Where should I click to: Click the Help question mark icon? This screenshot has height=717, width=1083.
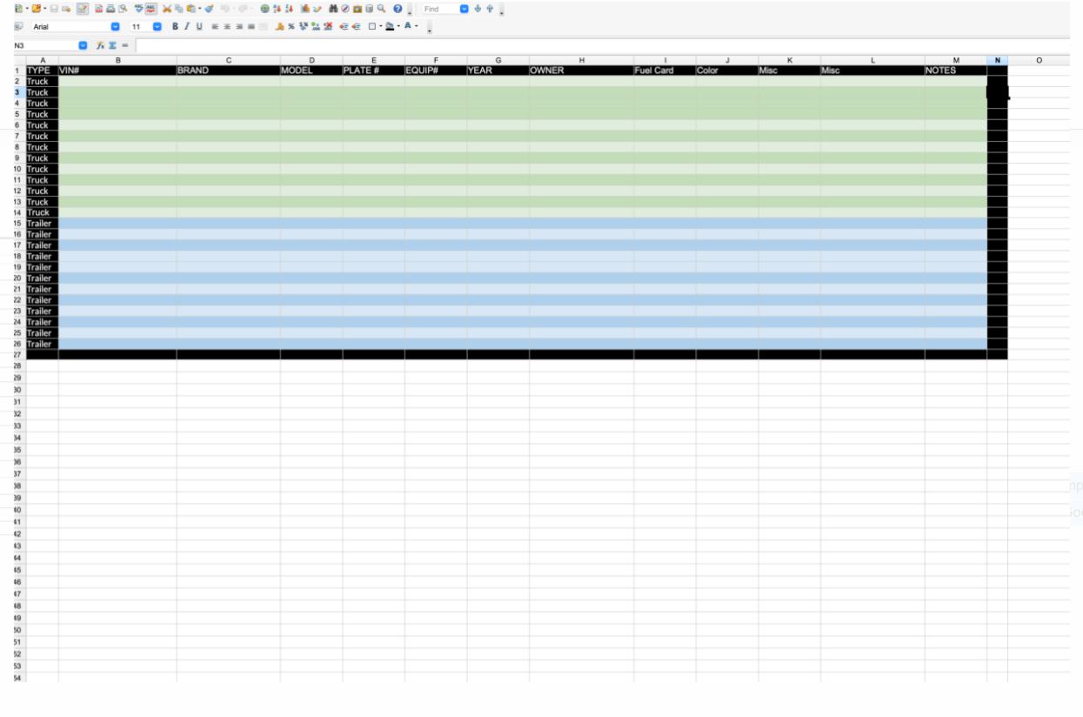[x=397, y=9]
